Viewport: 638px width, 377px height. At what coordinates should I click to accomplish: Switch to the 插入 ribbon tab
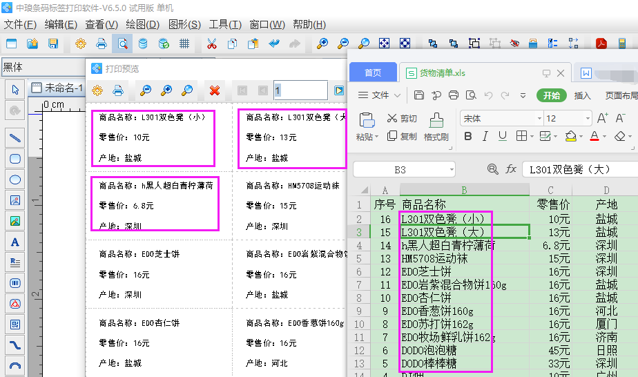click(582, 95)
